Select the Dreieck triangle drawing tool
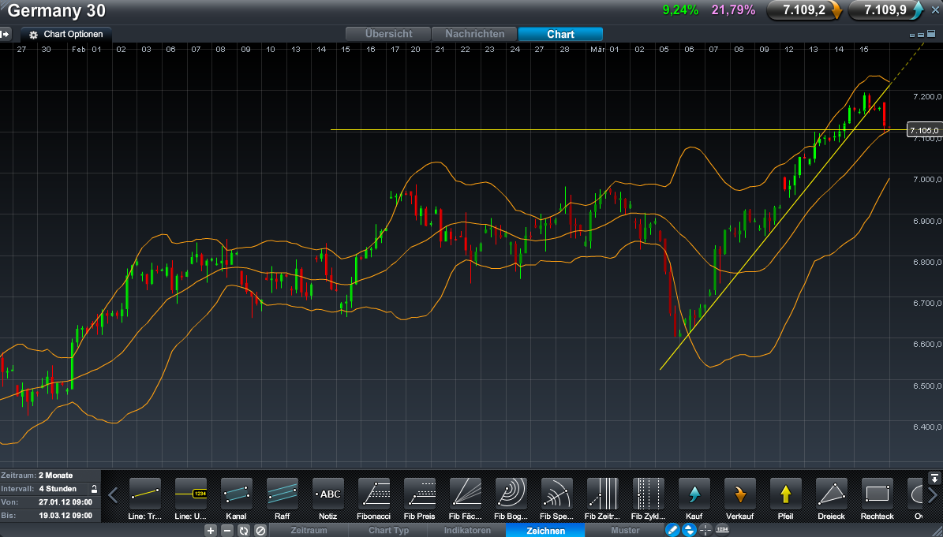The image size is (943, 537). pyautogui.click(x=832, y=494)
